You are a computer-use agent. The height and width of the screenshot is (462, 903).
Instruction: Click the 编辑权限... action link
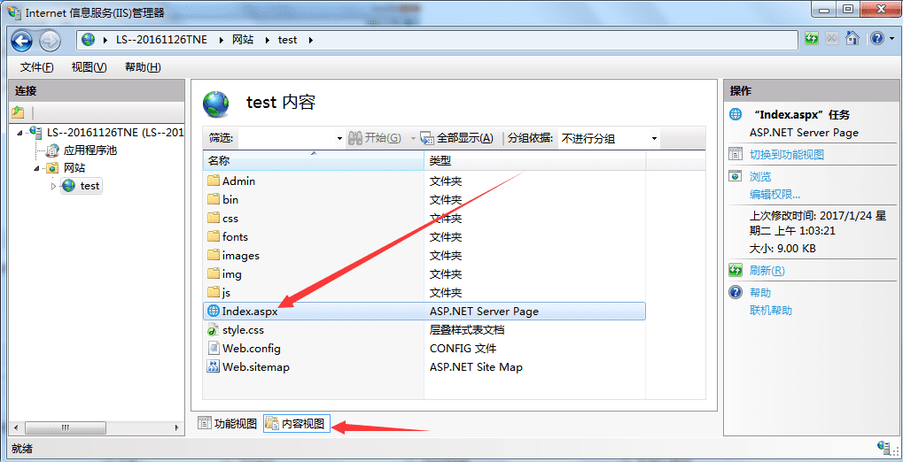tap(775, 195)
